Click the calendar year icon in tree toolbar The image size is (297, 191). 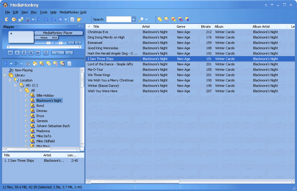click(x=62, y=63)
